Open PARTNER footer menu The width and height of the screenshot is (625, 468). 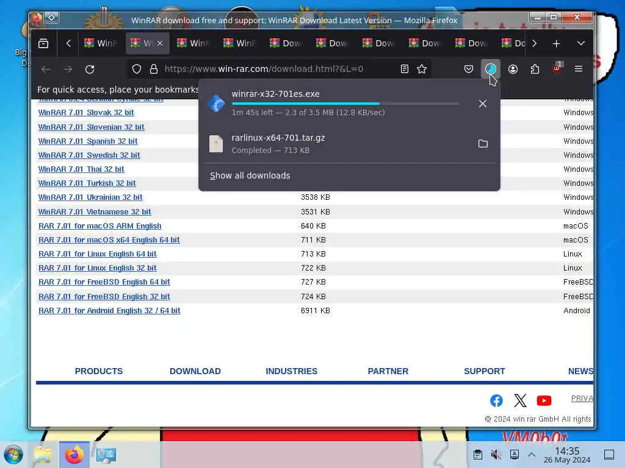[388, 371]
